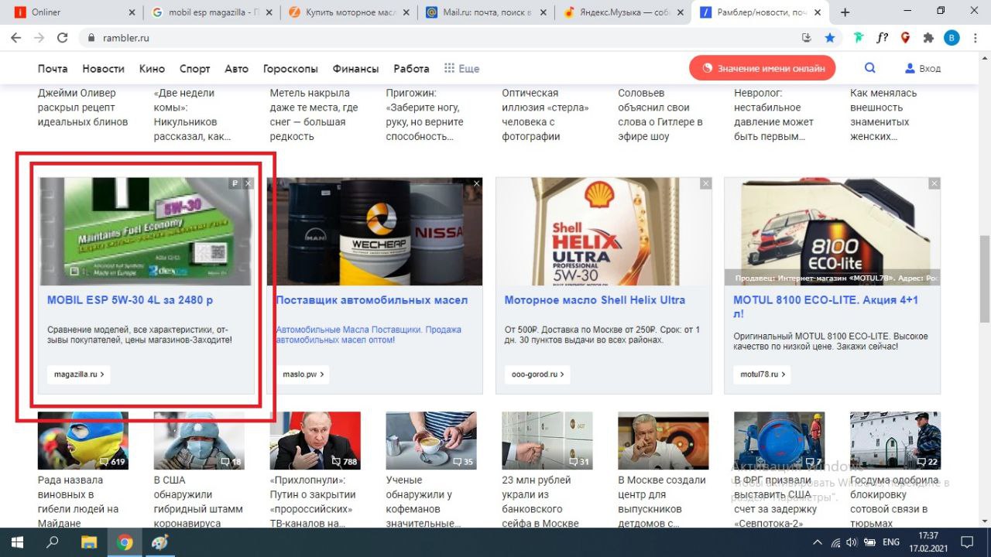Expand the Еще menu in Rambler navigation
The image size is (991, 557).
coord(461,68)
